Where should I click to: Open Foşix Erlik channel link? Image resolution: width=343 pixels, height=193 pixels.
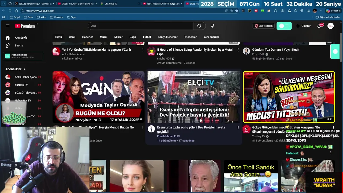[258, 54]
